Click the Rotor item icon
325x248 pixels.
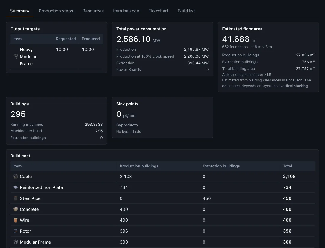[16, 231]
